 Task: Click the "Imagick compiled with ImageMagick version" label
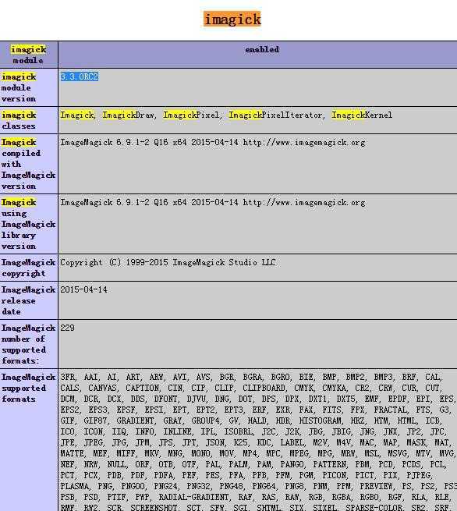point(28,164)
